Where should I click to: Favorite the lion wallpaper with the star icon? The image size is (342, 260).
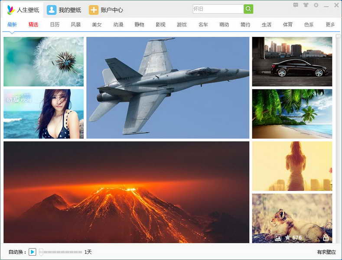287,237
